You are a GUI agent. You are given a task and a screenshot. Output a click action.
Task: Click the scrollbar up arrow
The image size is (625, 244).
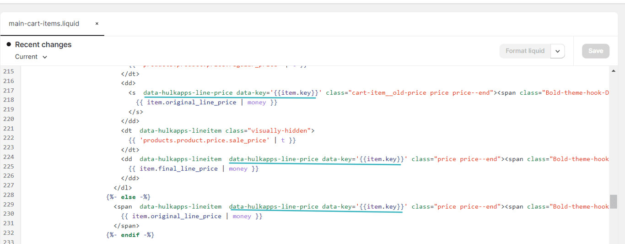[614, 71]
